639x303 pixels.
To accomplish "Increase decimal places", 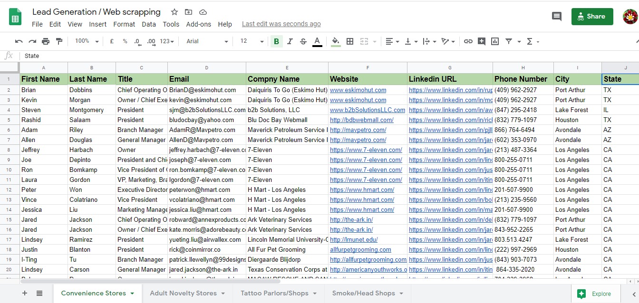I will point(151,41).
